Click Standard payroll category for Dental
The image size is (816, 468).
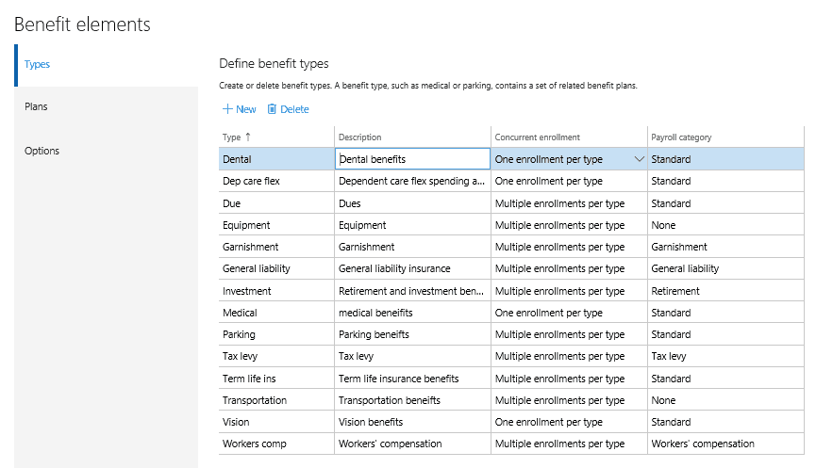[x=726, y=159]
